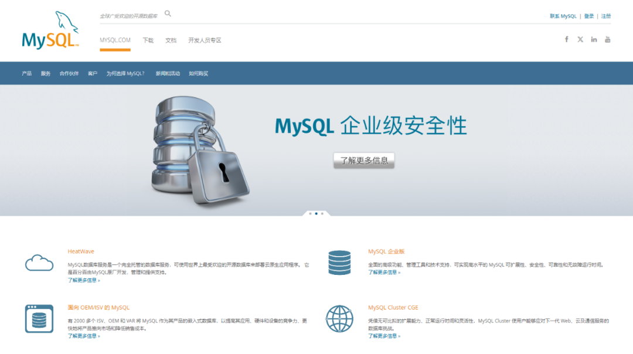This screenshot has width=633, height=354.
Task: Click the 登录 link
Action: coord(589,16)
